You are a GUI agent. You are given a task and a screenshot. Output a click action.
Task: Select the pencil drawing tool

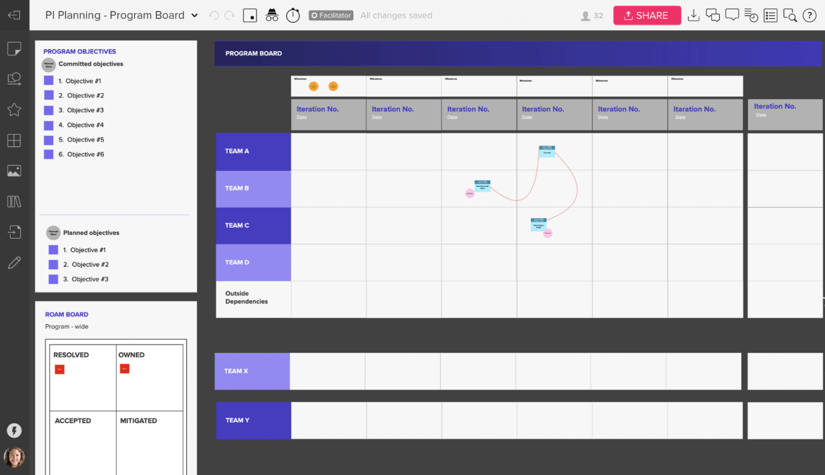14,262
